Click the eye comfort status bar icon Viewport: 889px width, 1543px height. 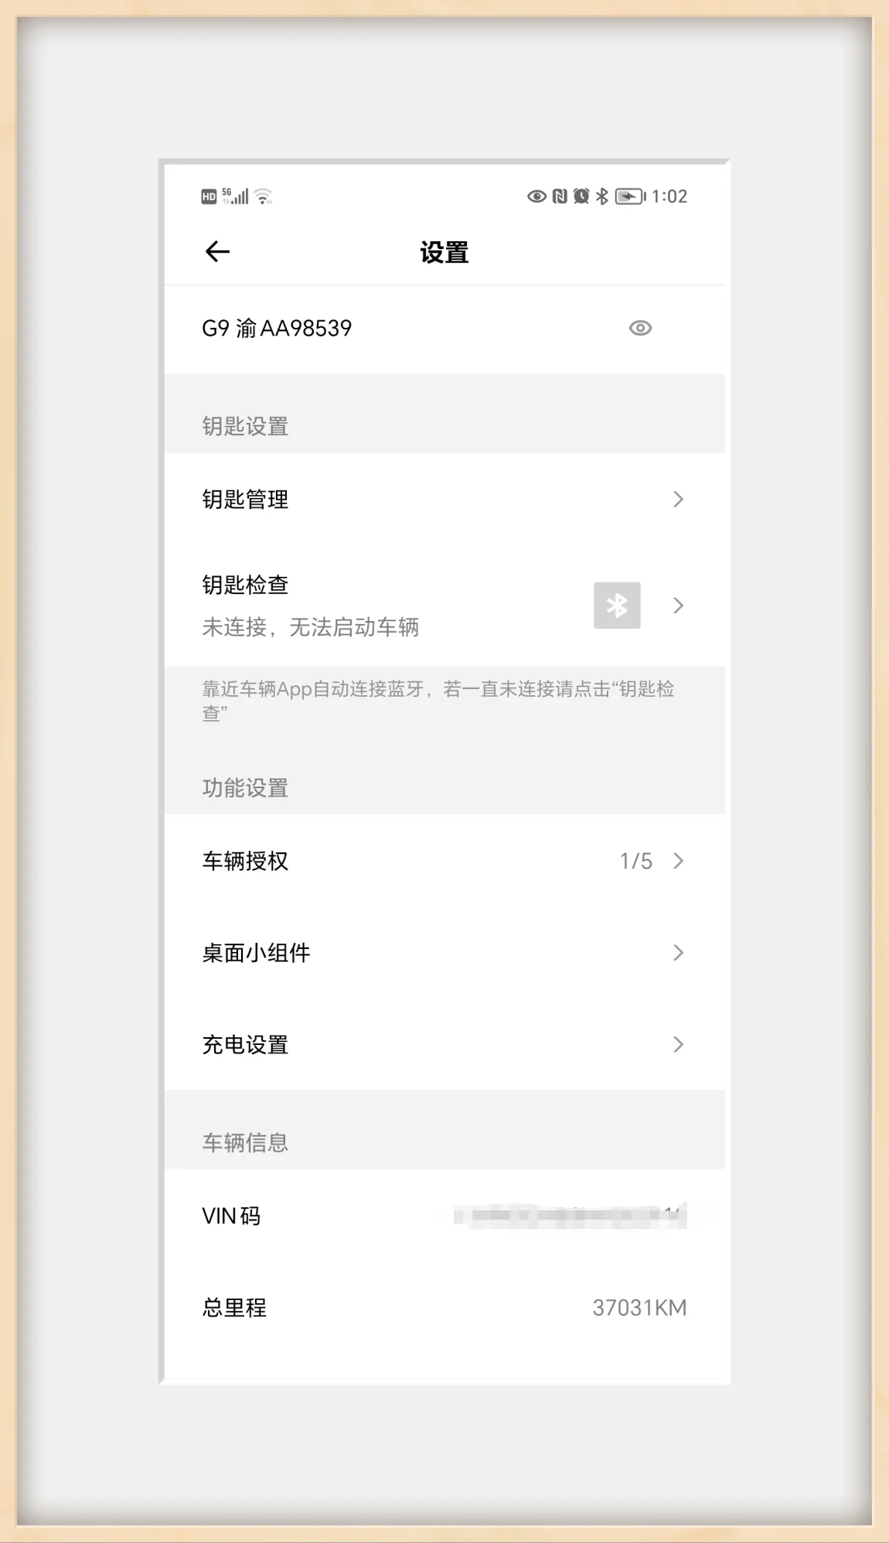point(536,196)
